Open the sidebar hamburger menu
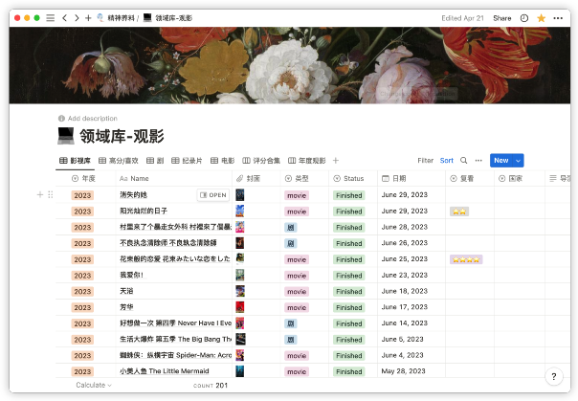 (x=50, y=18)
